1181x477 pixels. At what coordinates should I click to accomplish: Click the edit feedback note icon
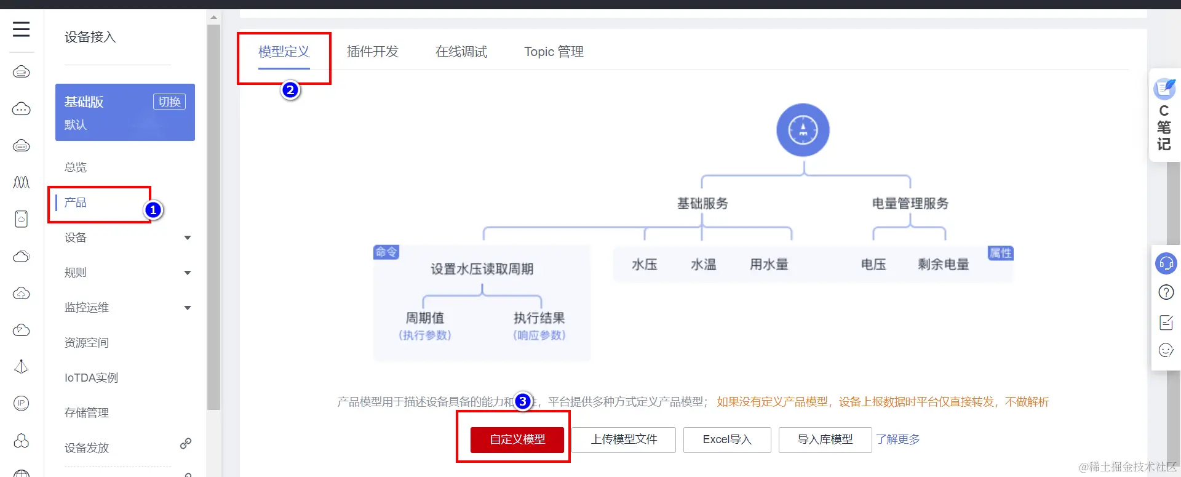click(1166, 322)
